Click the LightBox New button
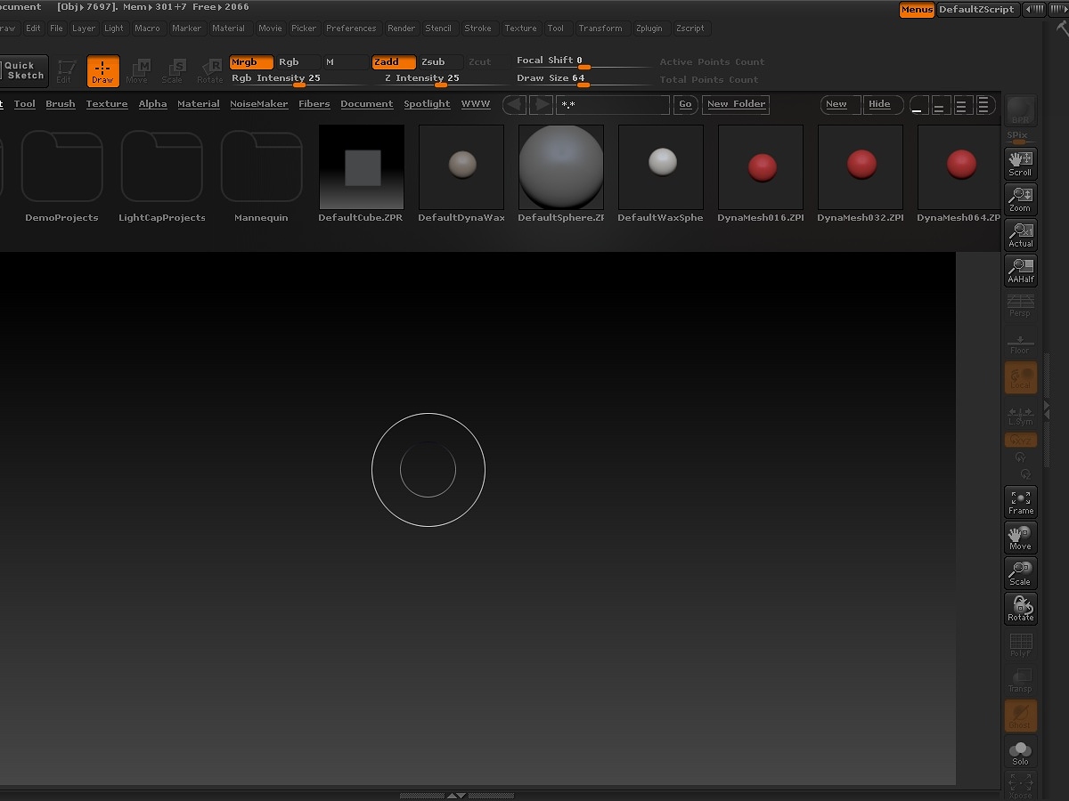 click(x=840, y=104)
